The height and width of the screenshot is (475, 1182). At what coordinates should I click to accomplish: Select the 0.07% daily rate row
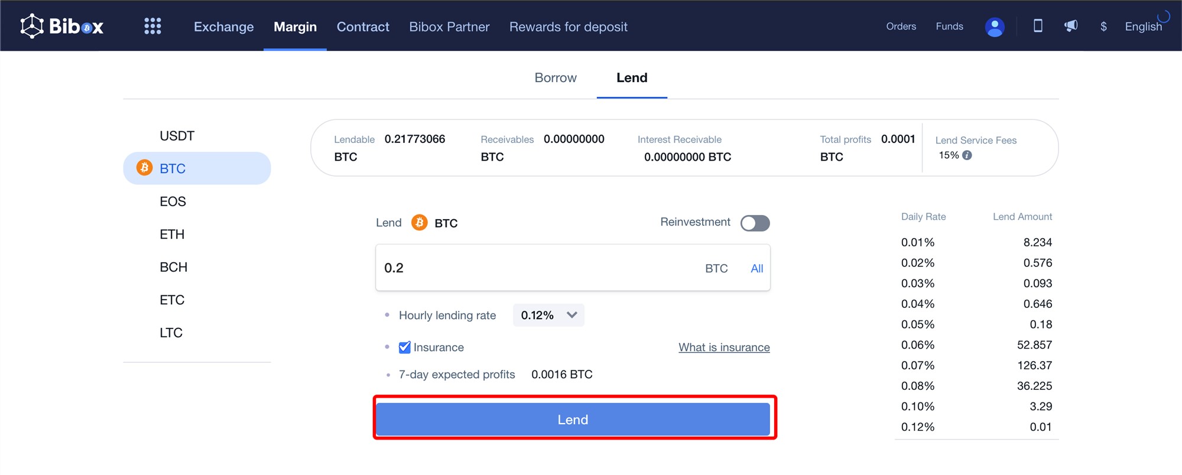(x=976, y=366)
